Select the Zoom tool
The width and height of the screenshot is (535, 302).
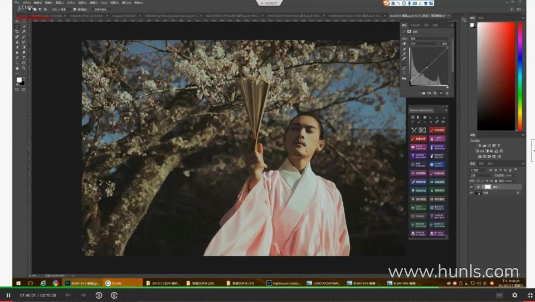pos(23,68)
